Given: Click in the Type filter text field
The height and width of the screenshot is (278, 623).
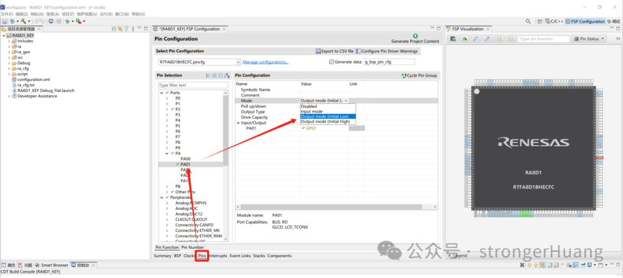Looking at the screenshot, I should [x=193, y=86].
